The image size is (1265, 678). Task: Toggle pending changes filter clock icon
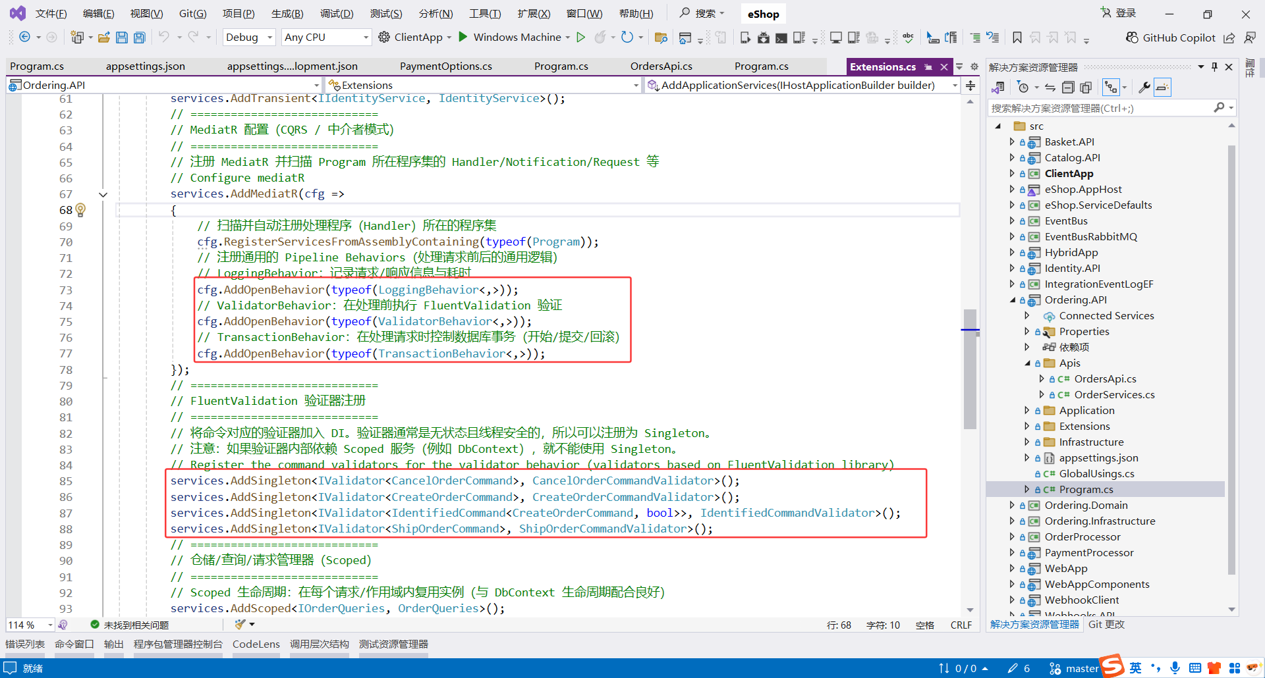click(x=1023, y=88)
